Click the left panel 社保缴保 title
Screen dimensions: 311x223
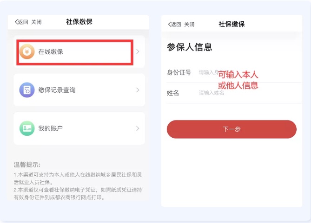point(79,22)
